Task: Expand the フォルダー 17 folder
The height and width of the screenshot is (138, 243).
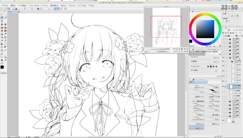Action: [228, 116]
